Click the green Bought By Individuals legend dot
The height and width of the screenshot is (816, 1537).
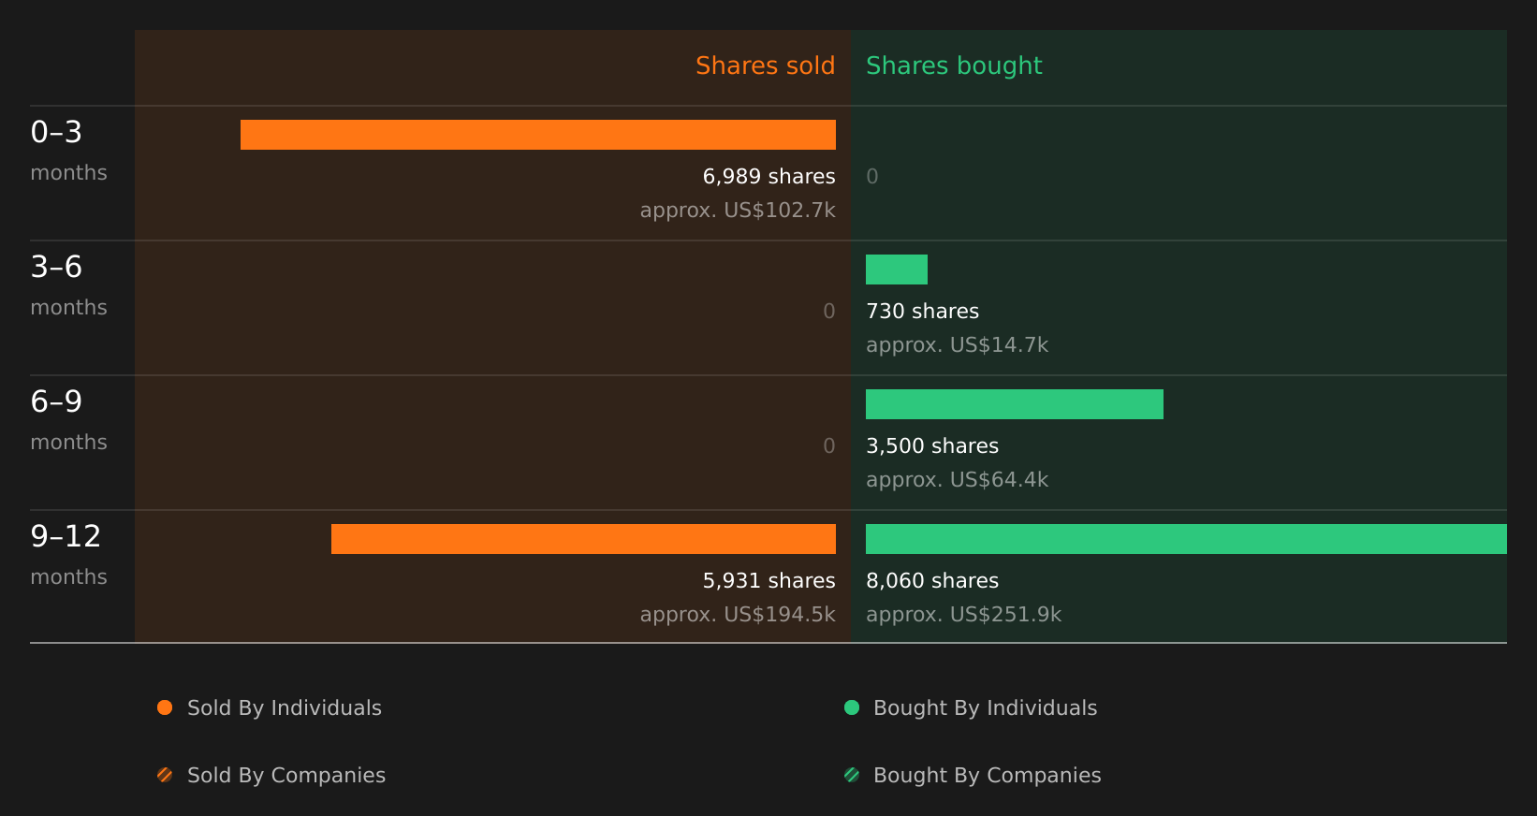pos(852,707)
